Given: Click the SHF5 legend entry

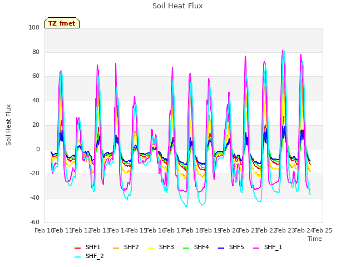Looking at the screenshot, I should [231, 247].
